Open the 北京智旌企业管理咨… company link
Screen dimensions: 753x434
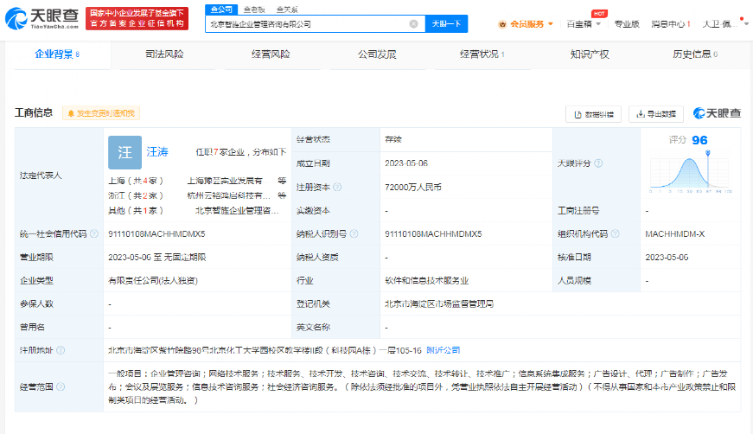tap(237, 211)
